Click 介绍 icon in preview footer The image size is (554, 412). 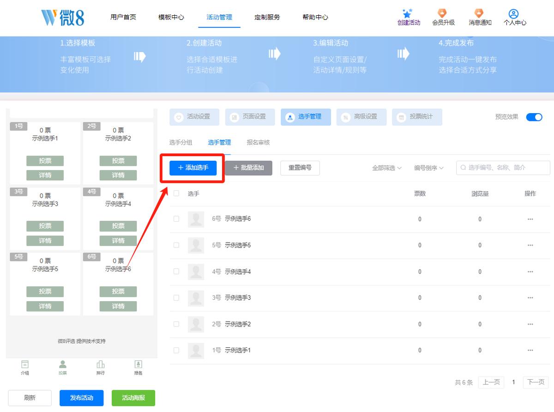coord(25,364)
